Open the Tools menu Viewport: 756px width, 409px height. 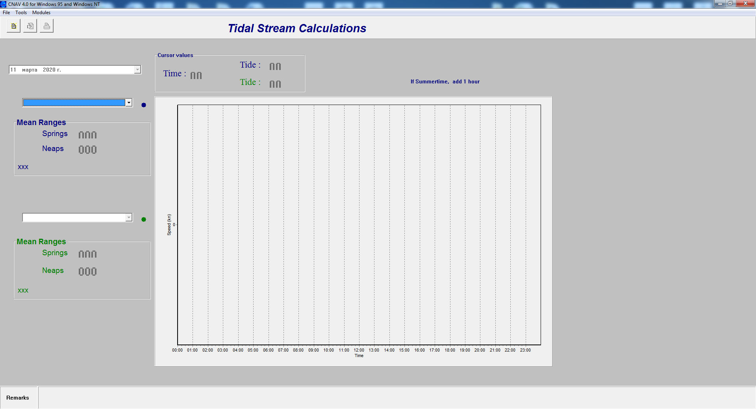[21, 13]
